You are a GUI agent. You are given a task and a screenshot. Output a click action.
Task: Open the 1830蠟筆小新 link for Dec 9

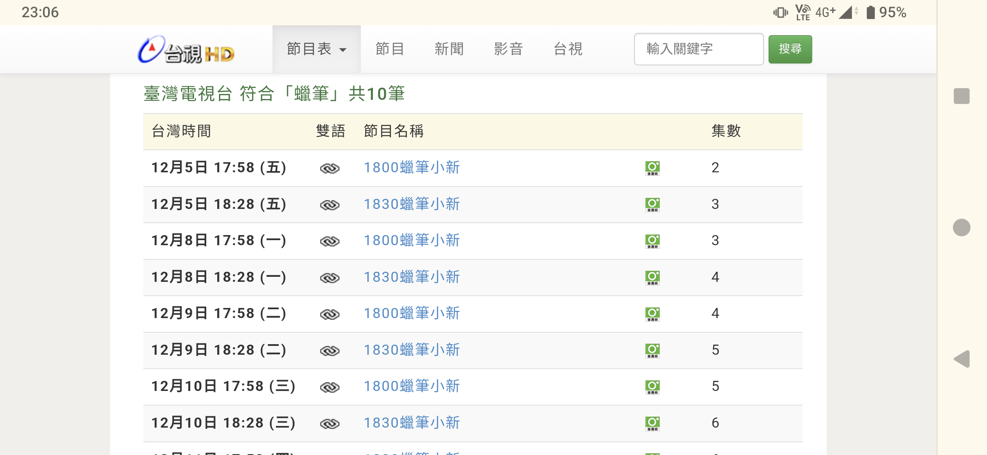click(x=412, y=350)
